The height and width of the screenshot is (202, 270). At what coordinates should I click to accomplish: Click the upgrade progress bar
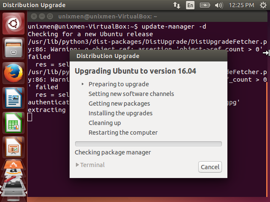[148, 144]
